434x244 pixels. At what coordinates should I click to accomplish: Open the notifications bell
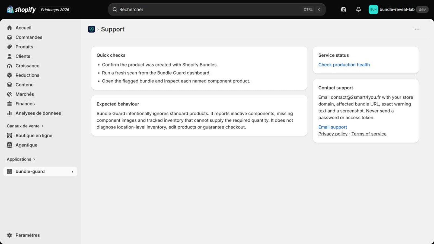(358, 9)
